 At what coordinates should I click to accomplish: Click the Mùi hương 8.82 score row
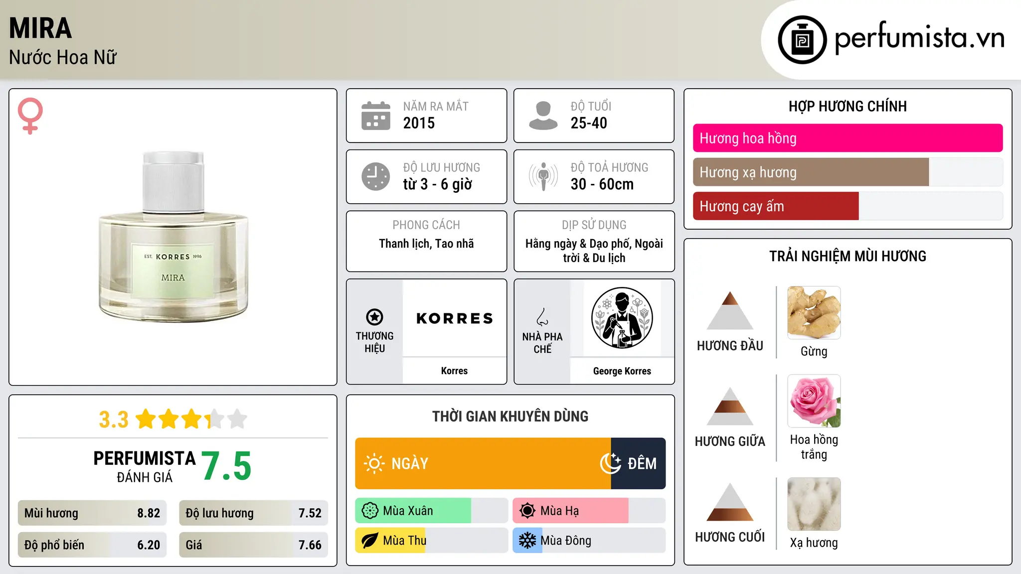click(92, 513)
